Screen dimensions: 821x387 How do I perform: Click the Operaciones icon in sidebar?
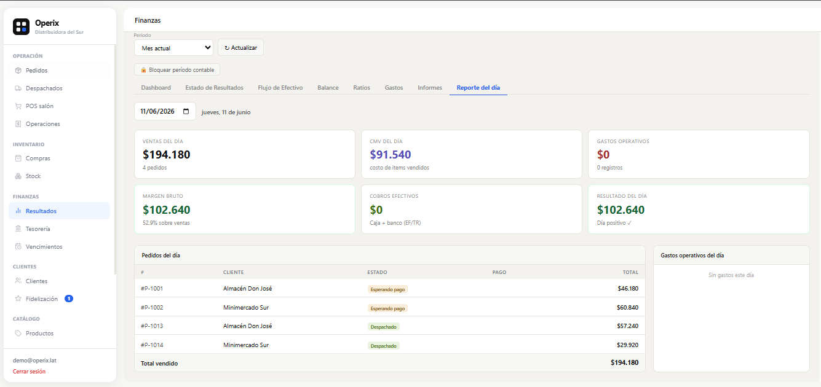18,124
